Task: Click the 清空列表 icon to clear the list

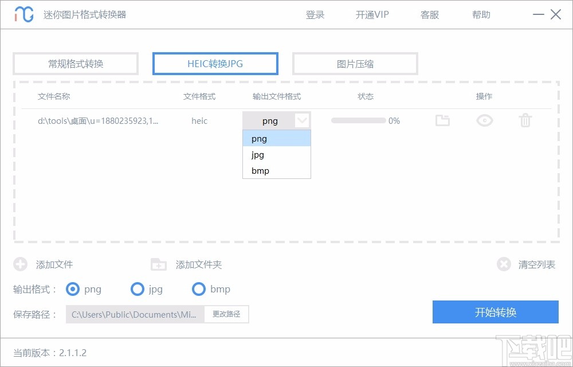Action: coord(504,264)
